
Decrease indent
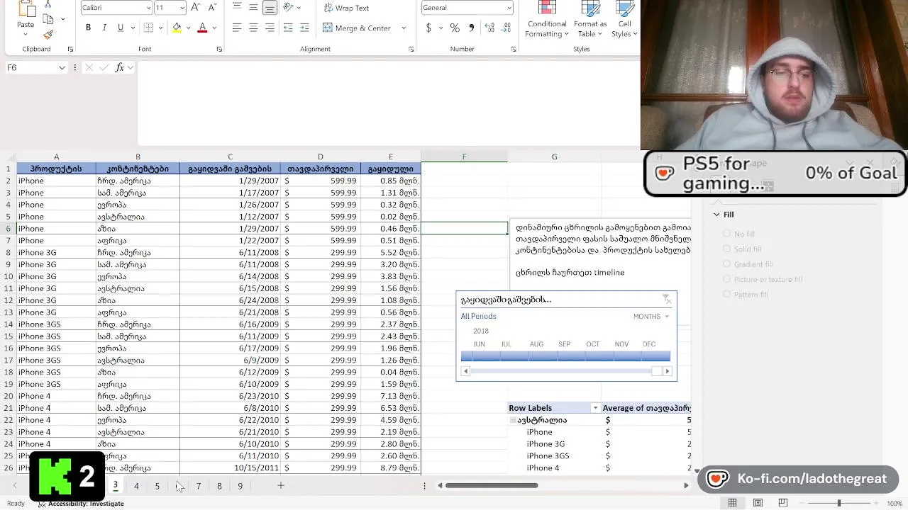click(x=288, y=28)
